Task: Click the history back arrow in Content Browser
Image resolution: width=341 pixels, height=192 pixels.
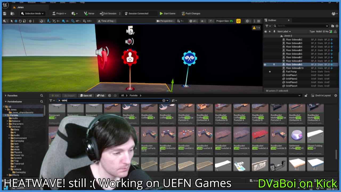Action: point(109,95)
